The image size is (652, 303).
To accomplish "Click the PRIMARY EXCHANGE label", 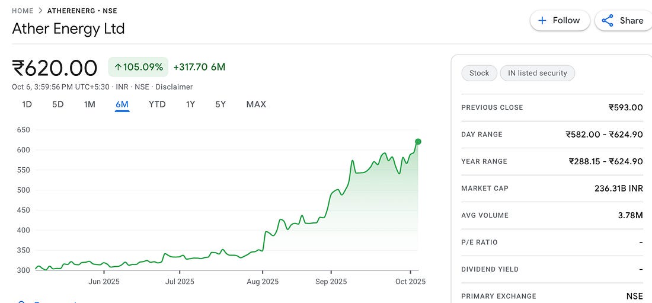I will click(498, 296).
